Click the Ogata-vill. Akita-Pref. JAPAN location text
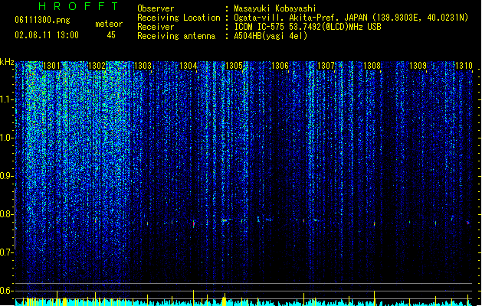This screenshot has height=306, width=482. point(300,18)
